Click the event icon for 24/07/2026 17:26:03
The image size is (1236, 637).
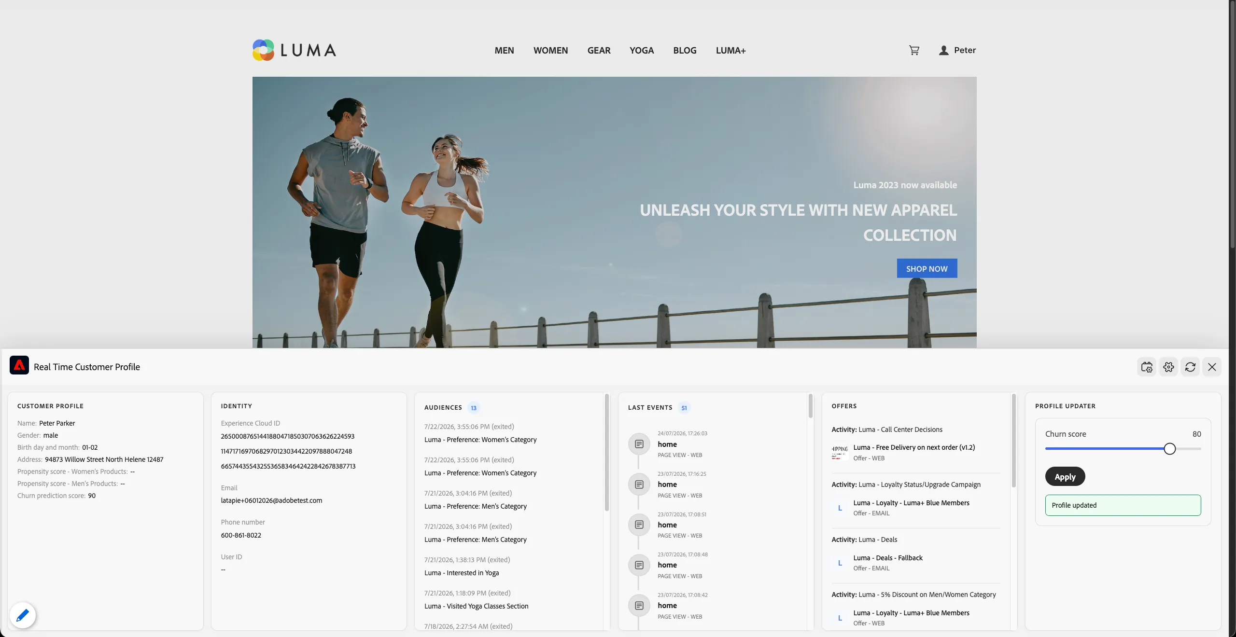[x=639, y=444]
